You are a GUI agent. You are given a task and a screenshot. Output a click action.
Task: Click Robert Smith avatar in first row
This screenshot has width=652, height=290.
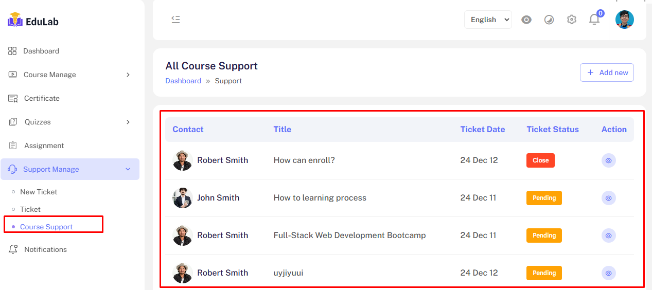coord(182,160)
